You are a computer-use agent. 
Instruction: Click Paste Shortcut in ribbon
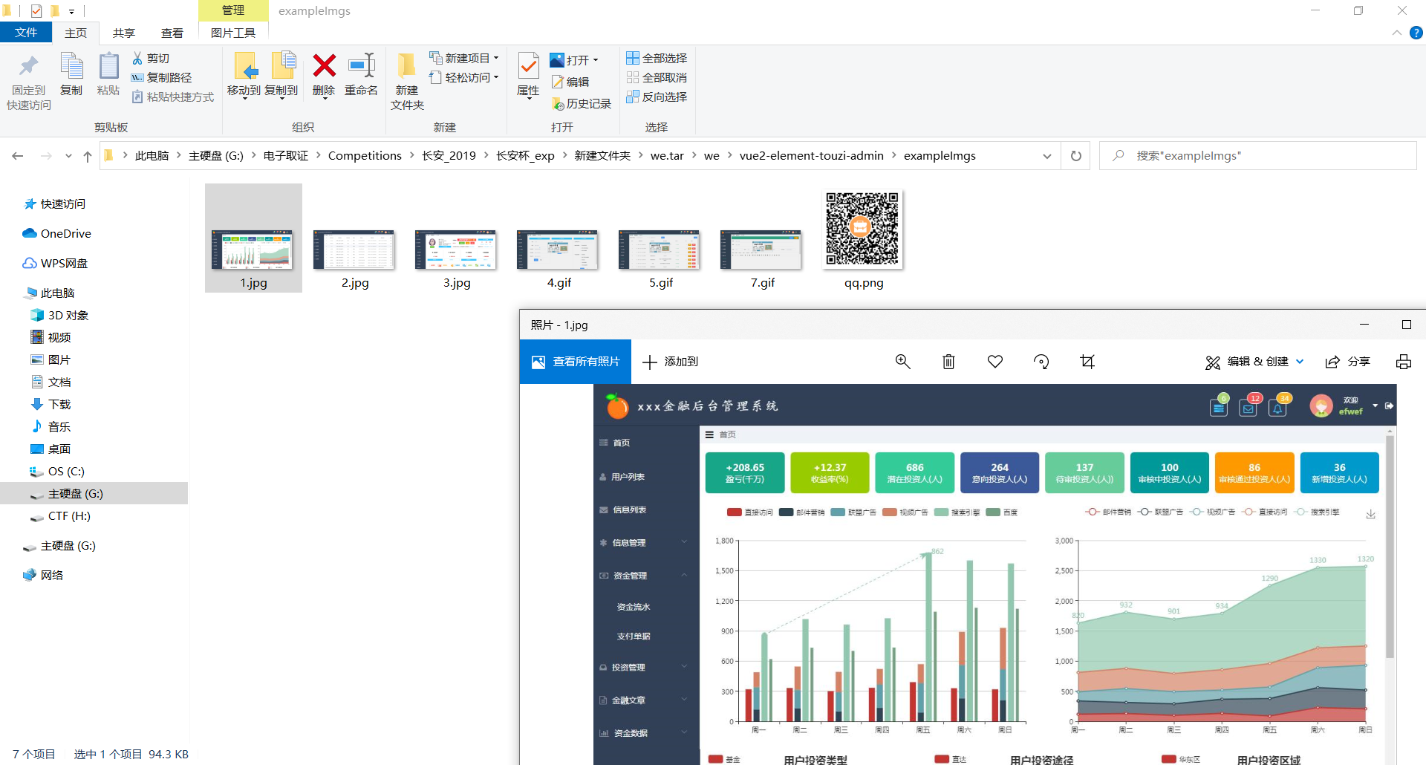click(172, 97)
